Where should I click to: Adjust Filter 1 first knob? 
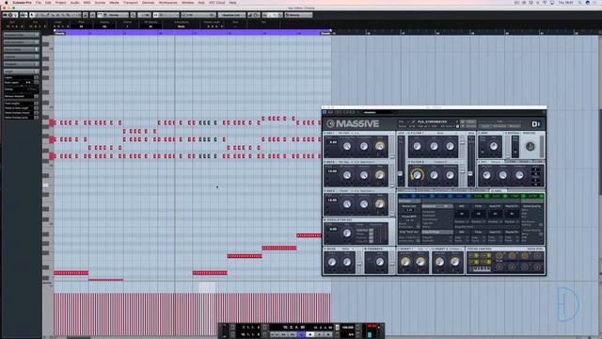417,146
